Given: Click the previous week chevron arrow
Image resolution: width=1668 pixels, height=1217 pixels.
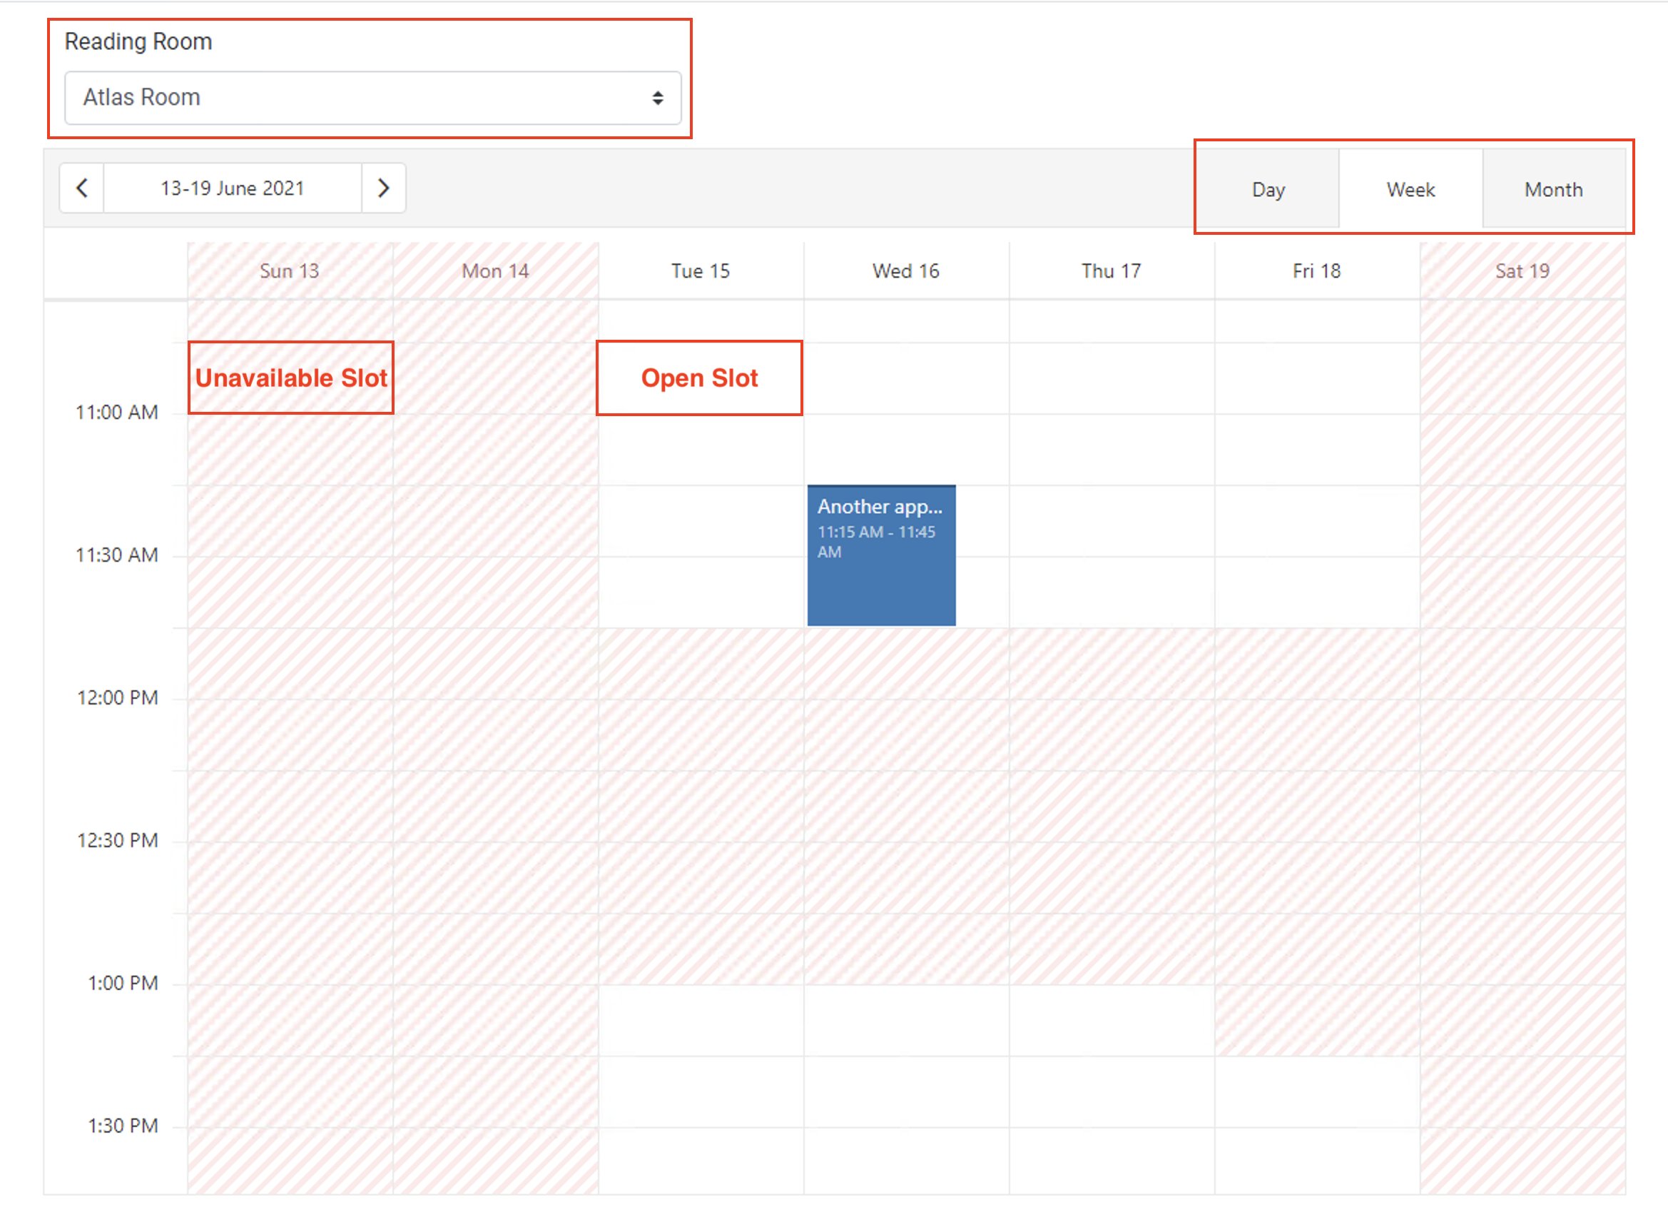Looking at the screenshot, I should click(x=81, y=188).
